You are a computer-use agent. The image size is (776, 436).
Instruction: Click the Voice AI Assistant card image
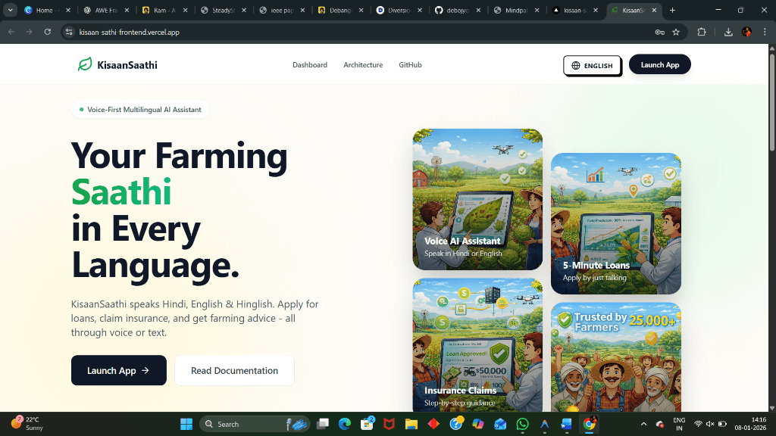[477, 199]
